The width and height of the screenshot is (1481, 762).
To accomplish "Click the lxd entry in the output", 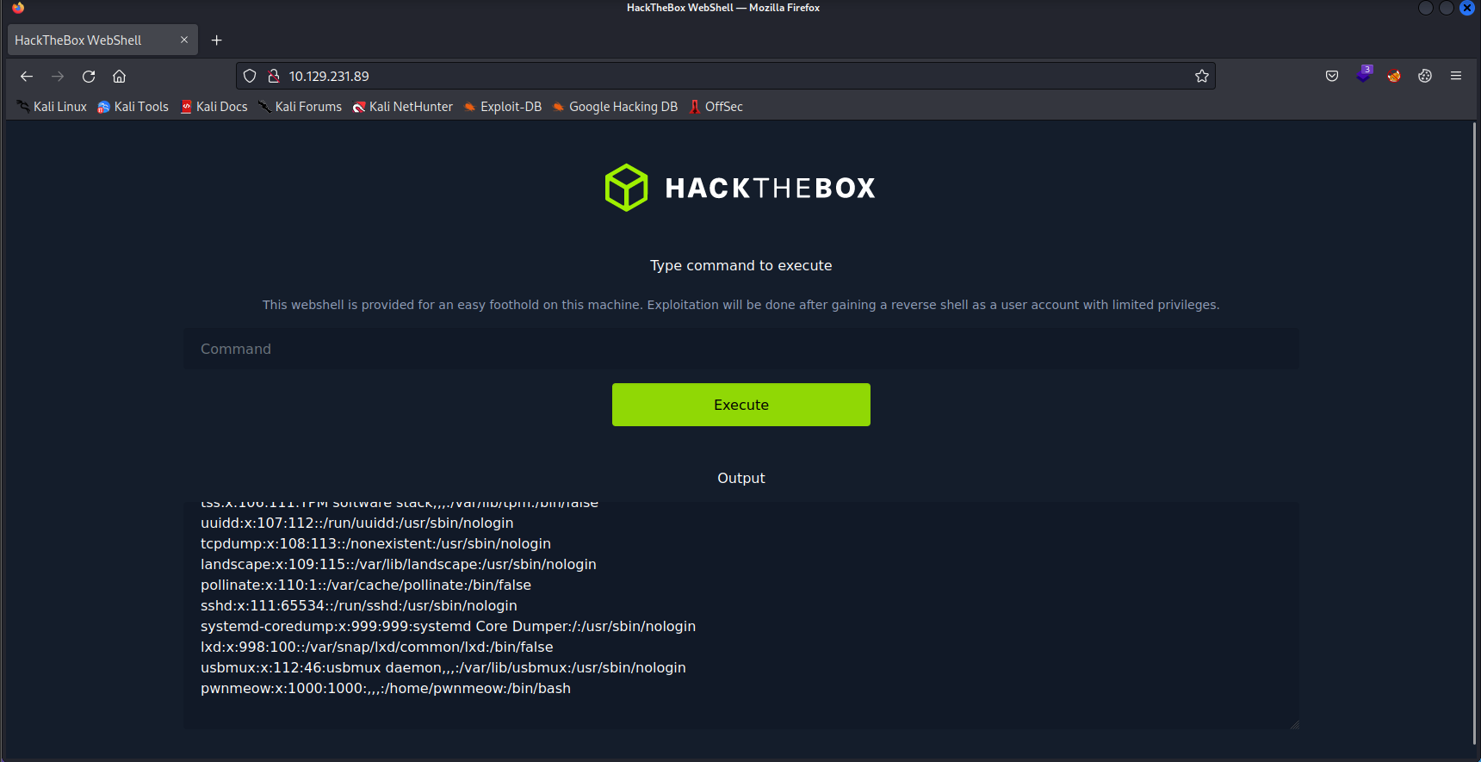I will tap(377, 647).
